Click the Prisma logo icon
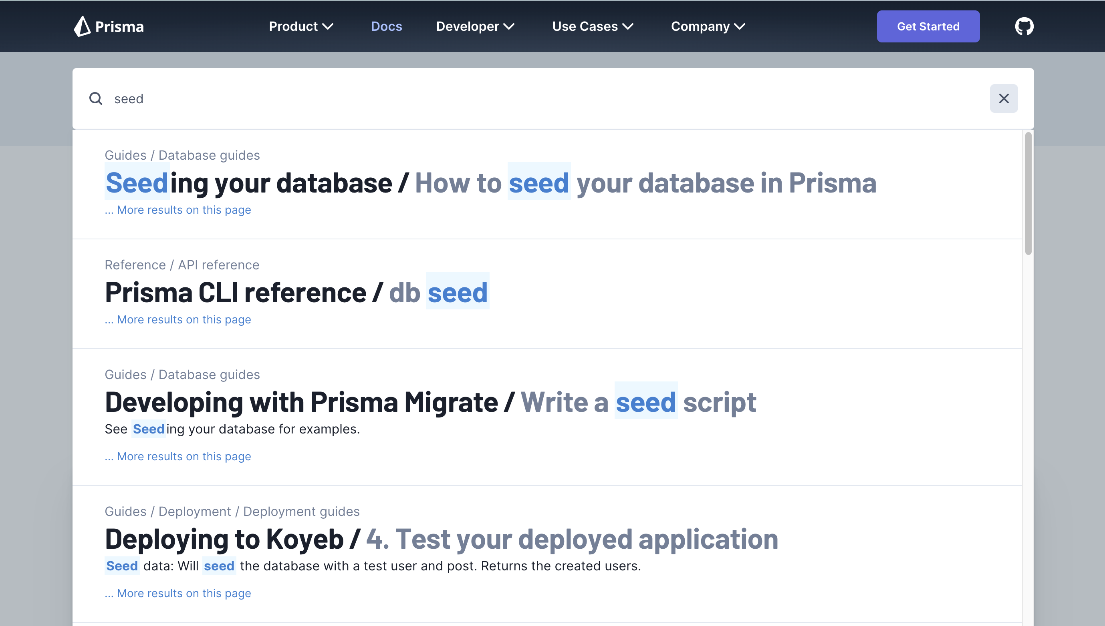 [x=83, y=26]
